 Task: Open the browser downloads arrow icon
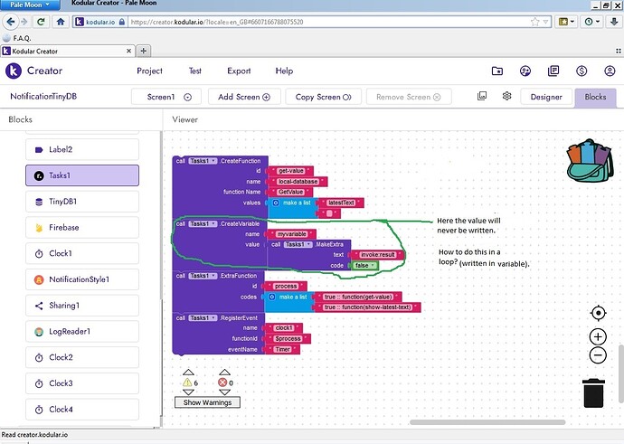[614, 22]
